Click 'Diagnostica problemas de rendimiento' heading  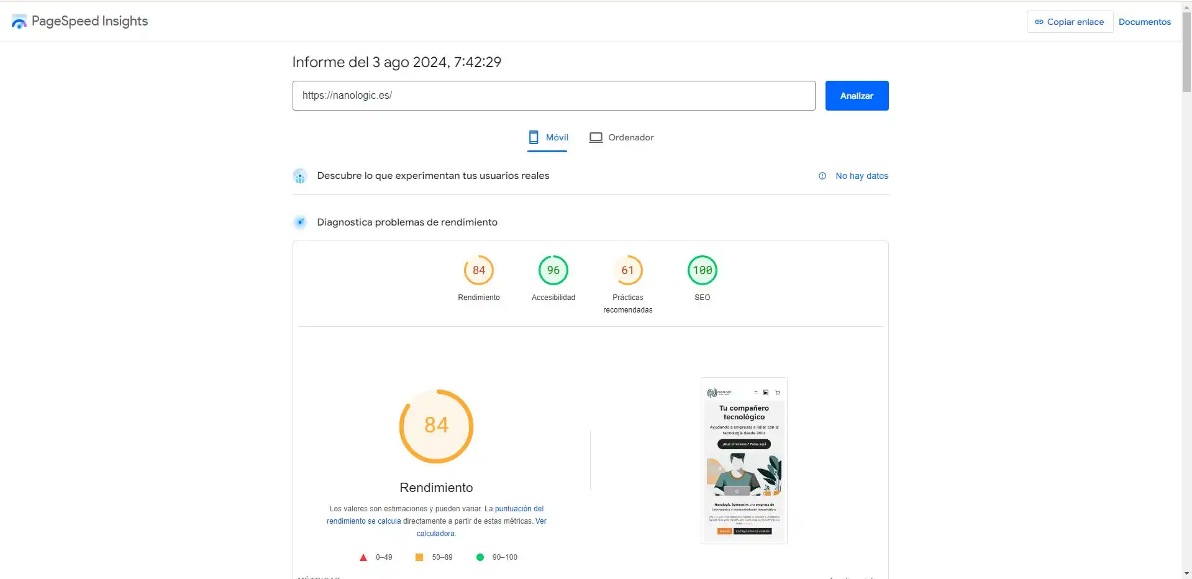pyautogui.click(x=407, y=222)
